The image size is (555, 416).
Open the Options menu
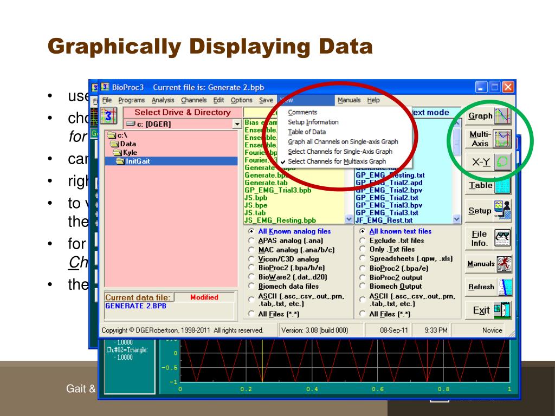click(x=241, y=100)
